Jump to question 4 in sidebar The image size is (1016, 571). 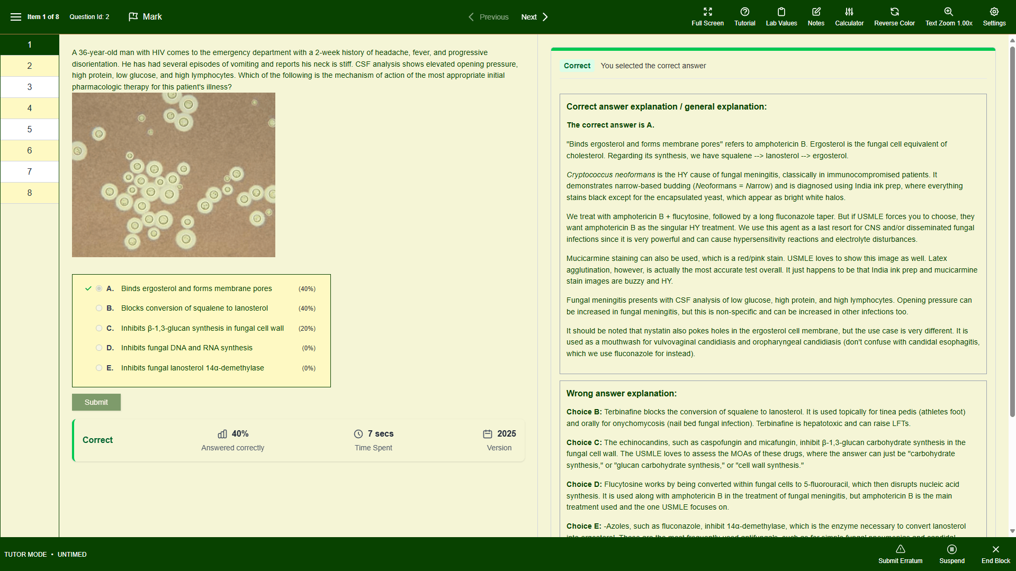30,108
